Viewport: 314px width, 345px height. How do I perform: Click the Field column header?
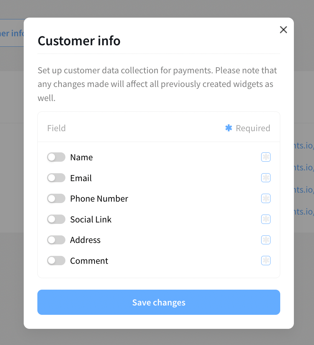(x=56, y=128)
